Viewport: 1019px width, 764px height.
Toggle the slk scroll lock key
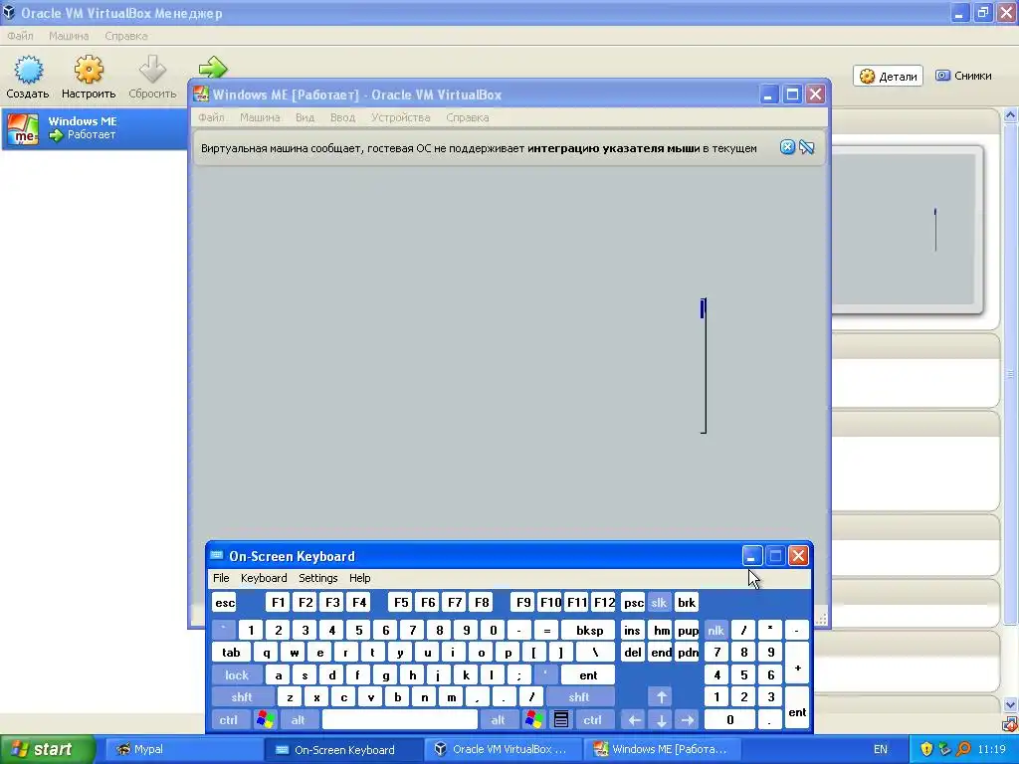point(659,603)
